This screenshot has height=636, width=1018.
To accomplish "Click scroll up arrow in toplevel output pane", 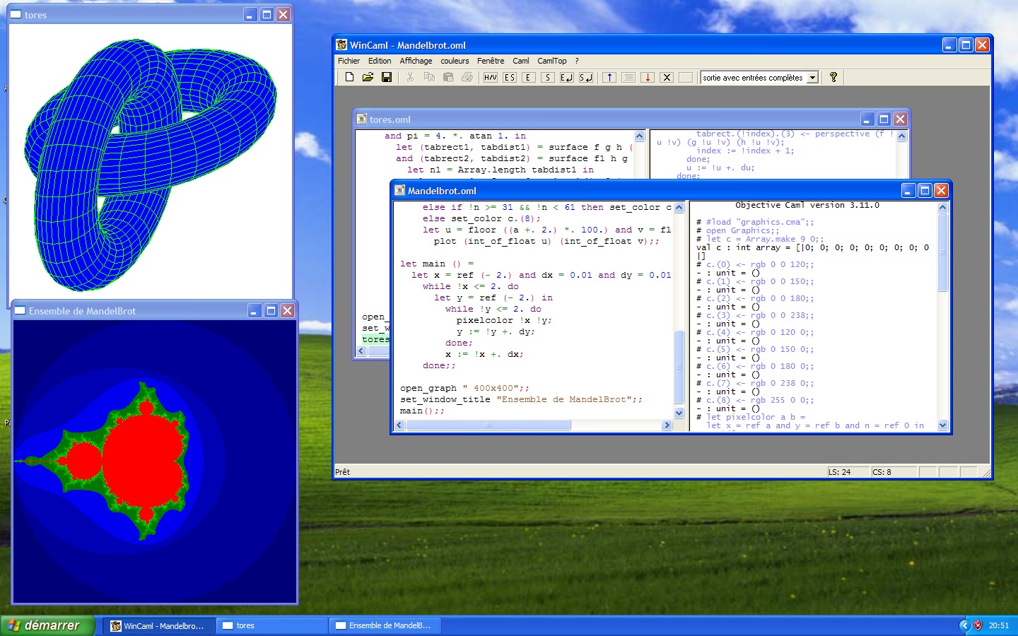I will pyautogui.click(x=942, y=207).
